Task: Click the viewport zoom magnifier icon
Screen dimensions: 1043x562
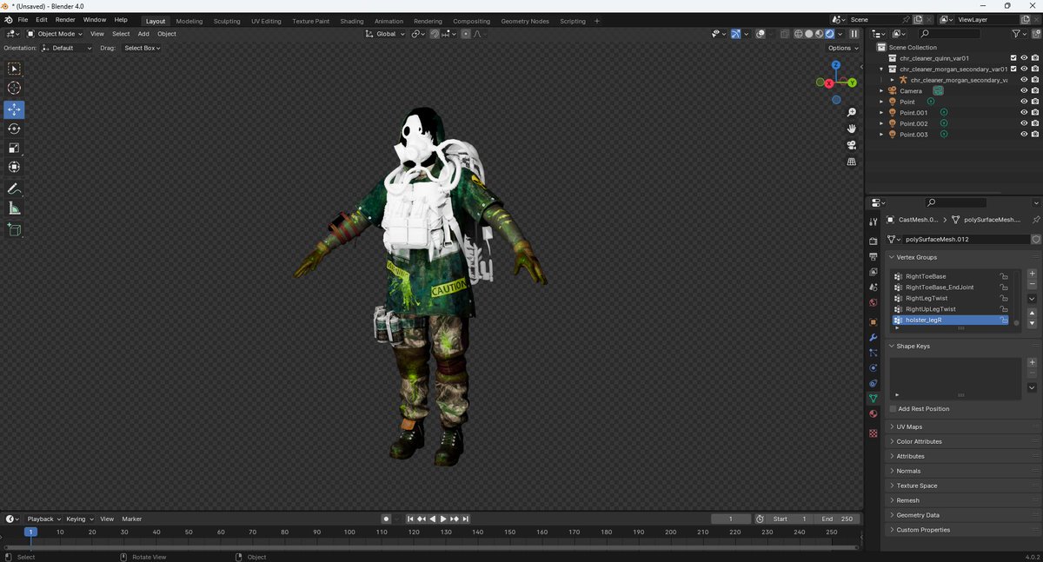Action: point(852,112)
